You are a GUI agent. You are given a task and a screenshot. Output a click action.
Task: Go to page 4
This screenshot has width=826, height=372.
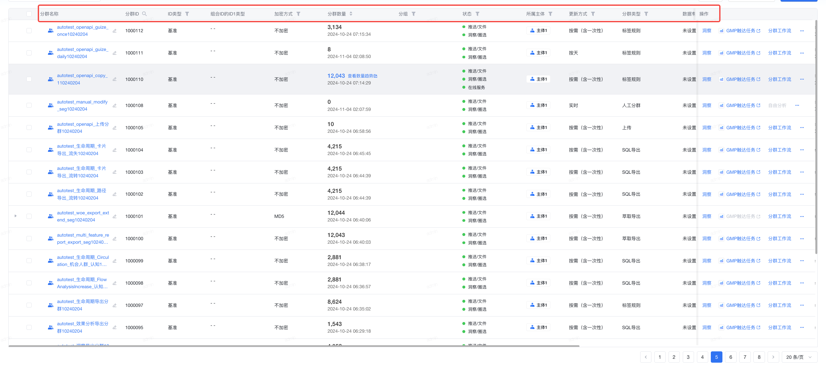pos(702,357)
